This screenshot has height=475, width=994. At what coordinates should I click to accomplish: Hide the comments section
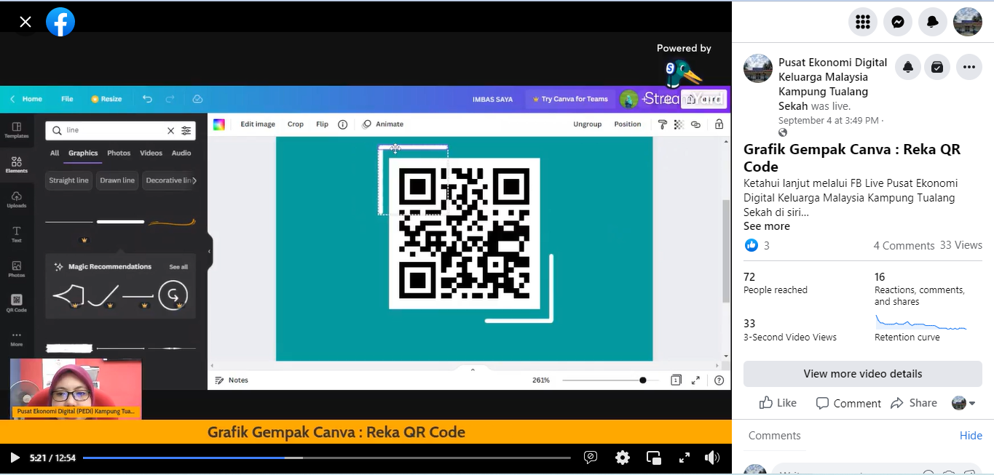[x=971, y=436]
